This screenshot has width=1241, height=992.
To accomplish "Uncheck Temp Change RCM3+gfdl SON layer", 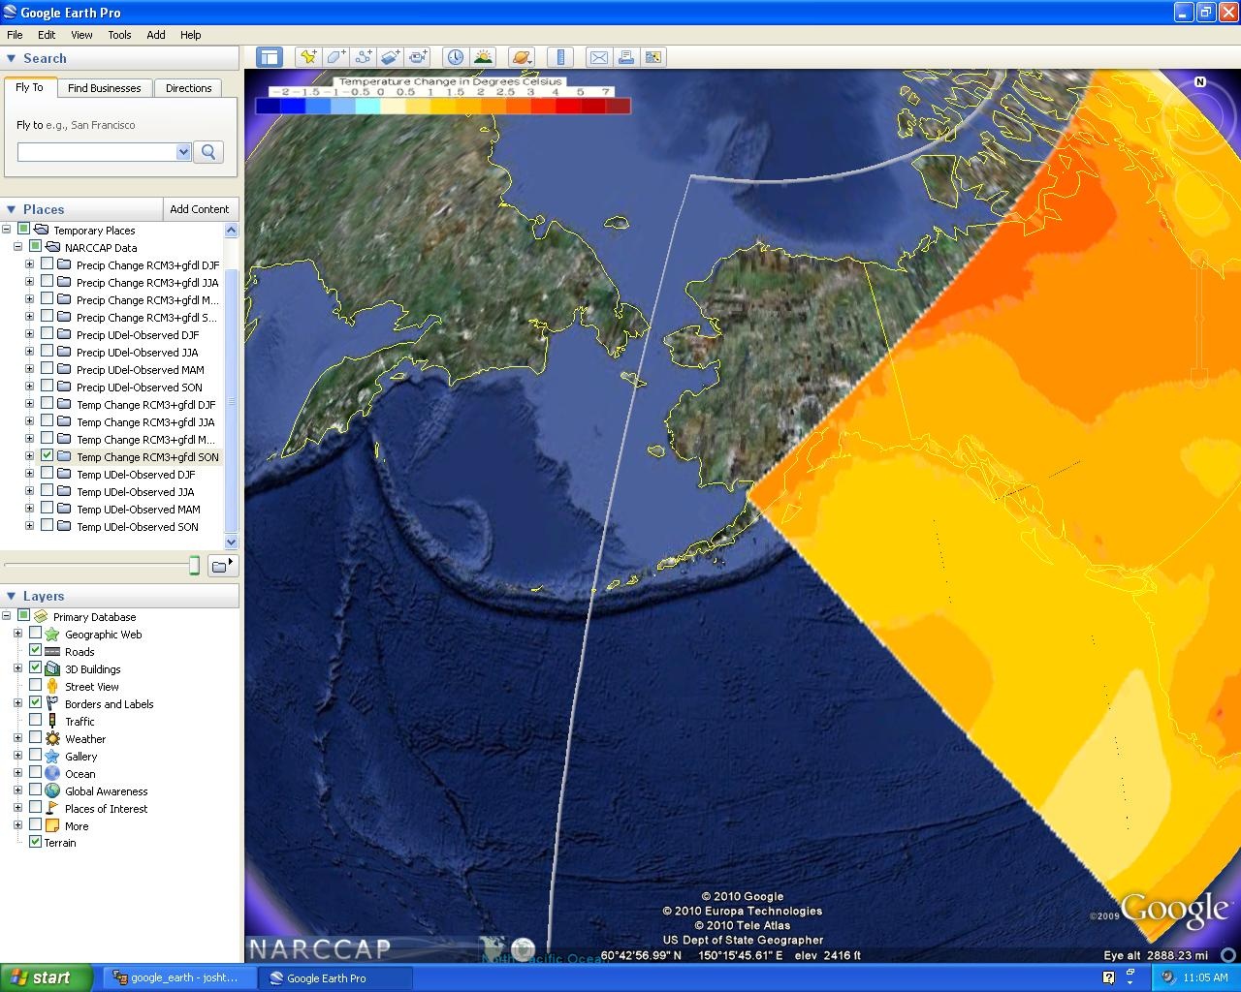I will [x=47, y=456].
